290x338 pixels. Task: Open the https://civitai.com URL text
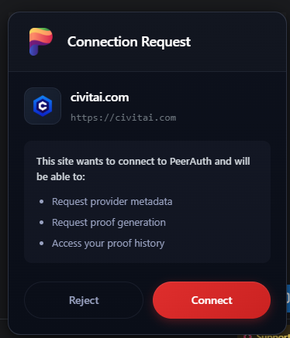coord(123,118)
